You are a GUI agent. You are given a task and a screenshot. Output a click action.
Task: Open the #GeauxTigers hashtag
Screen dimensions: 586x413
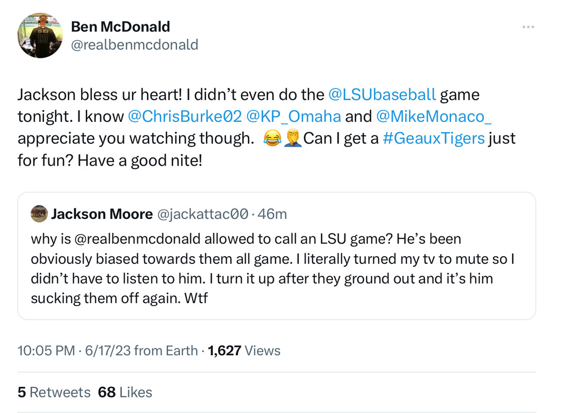433,138
